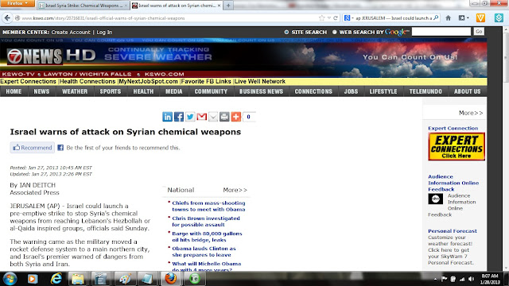Print the article using the printer icon
The image size is (509, 286).
click(224, 117)
